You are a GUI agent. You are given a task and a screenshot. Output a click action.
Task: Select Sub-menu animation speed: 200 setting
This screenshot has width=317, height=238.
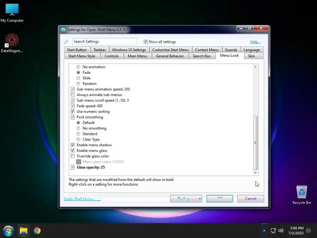point(103,89)
